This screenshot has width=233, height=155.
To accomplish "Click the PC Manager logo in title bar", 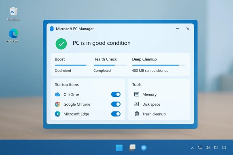I will (x=52, y=29).
